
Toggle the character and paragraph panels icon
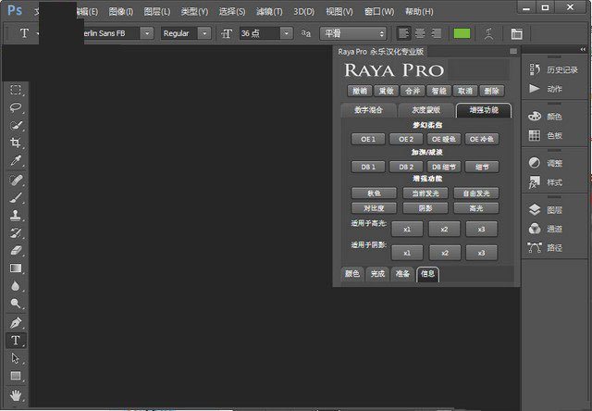click(516, 33)
